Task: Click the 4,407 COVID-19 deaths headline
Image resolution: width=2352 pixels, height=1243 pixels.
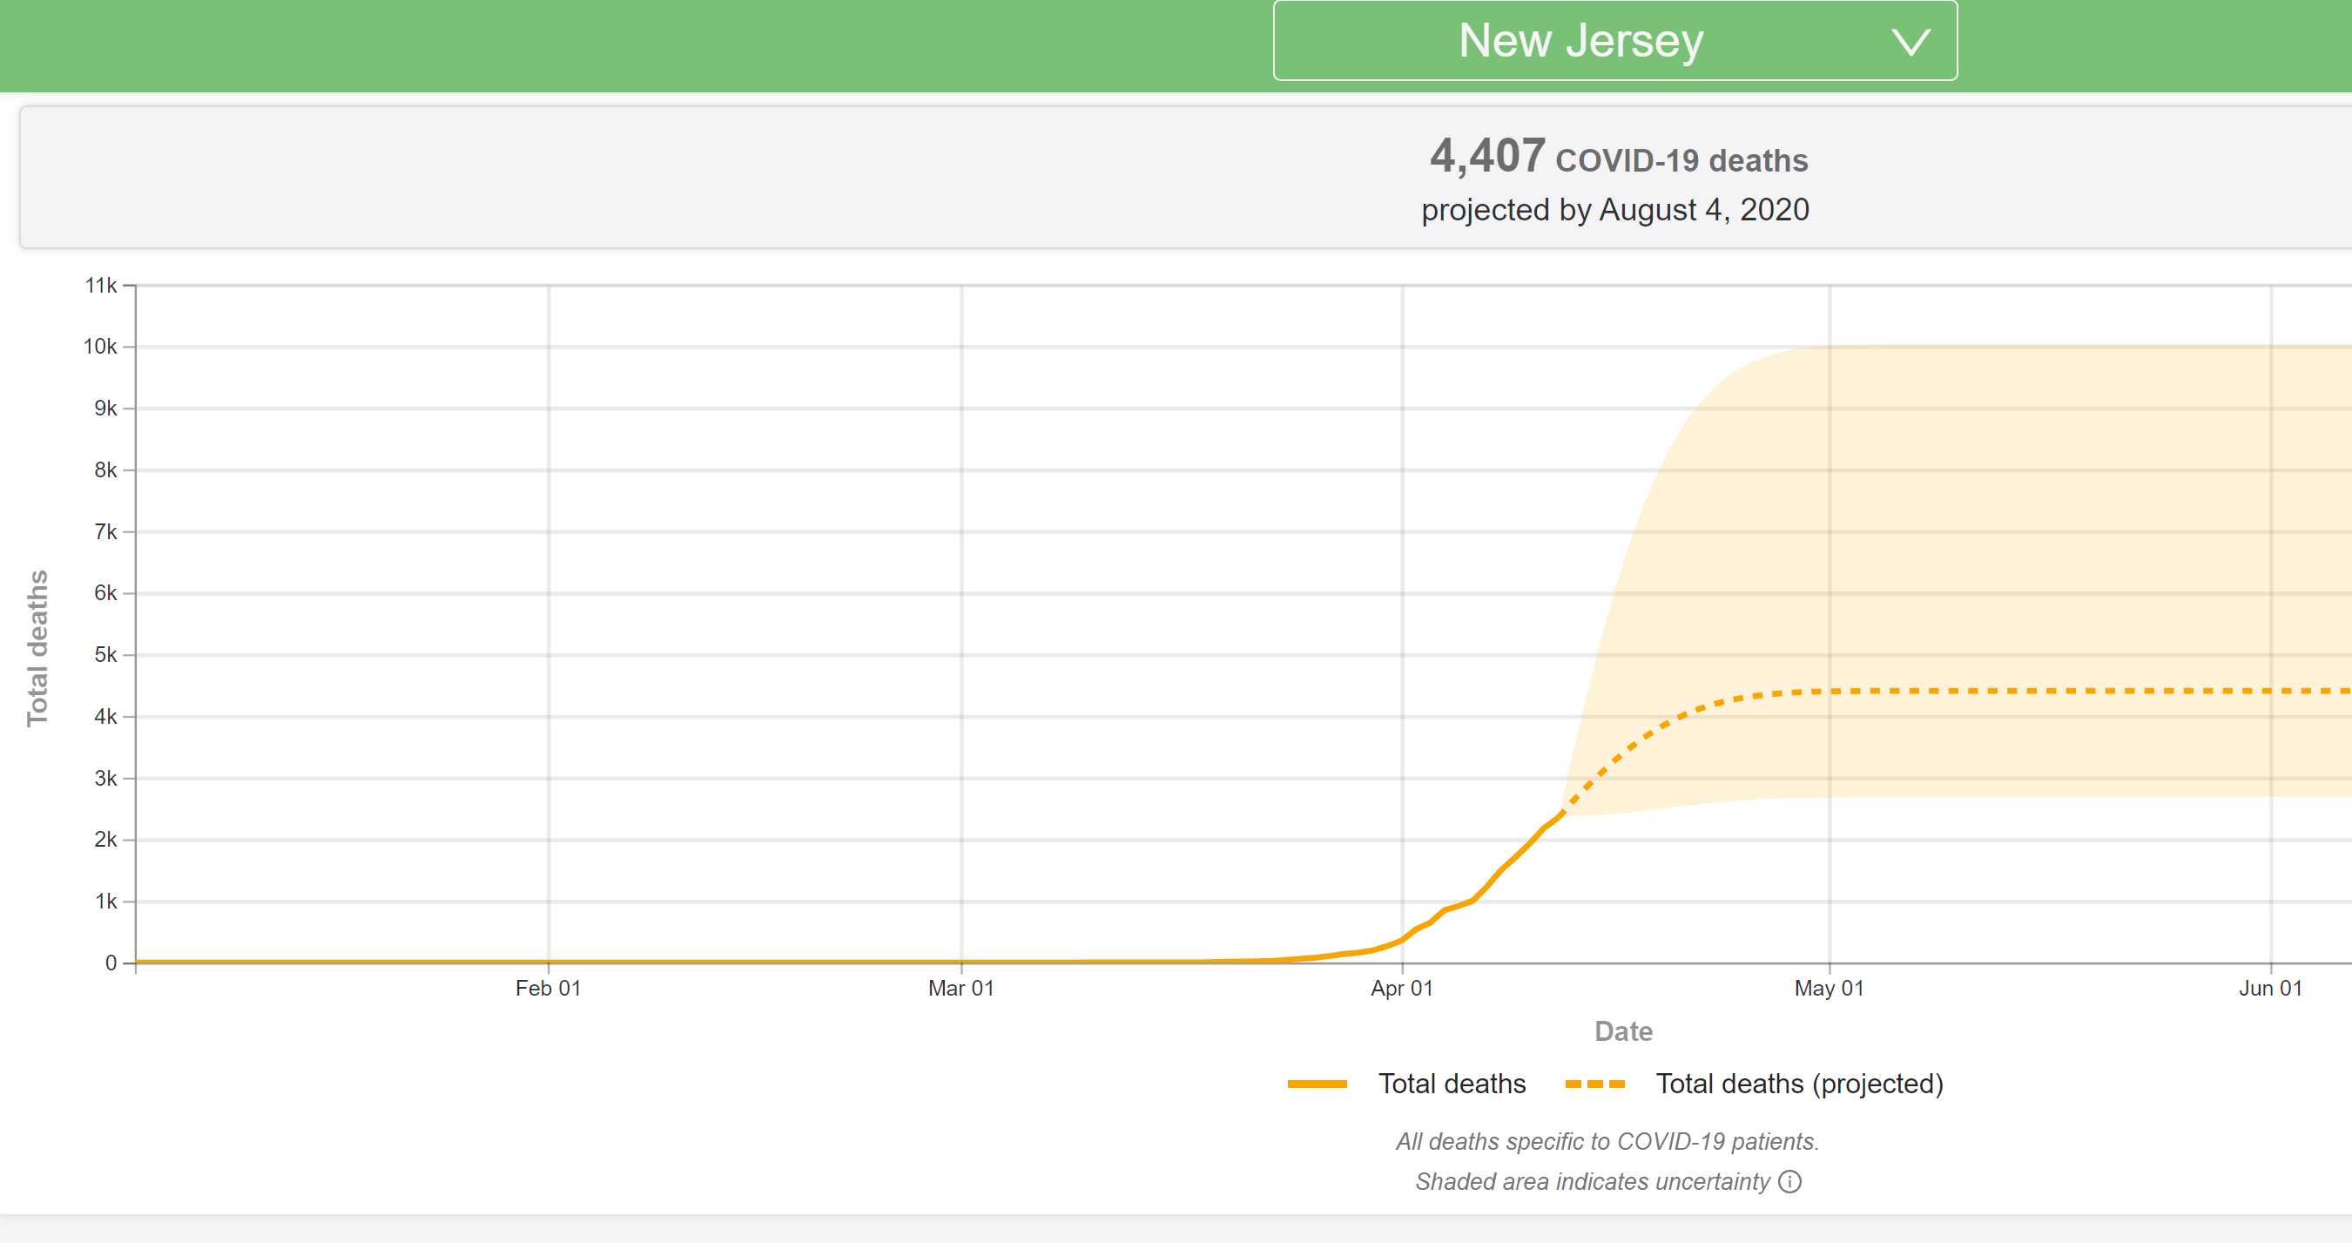Action: click(1618, 156)
